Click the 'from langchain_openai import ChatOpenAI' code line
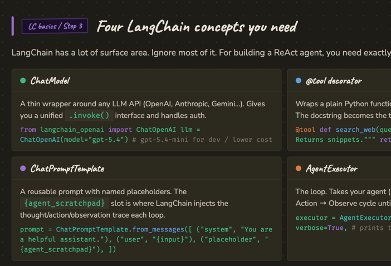391x266 pixels. point(110,130)
